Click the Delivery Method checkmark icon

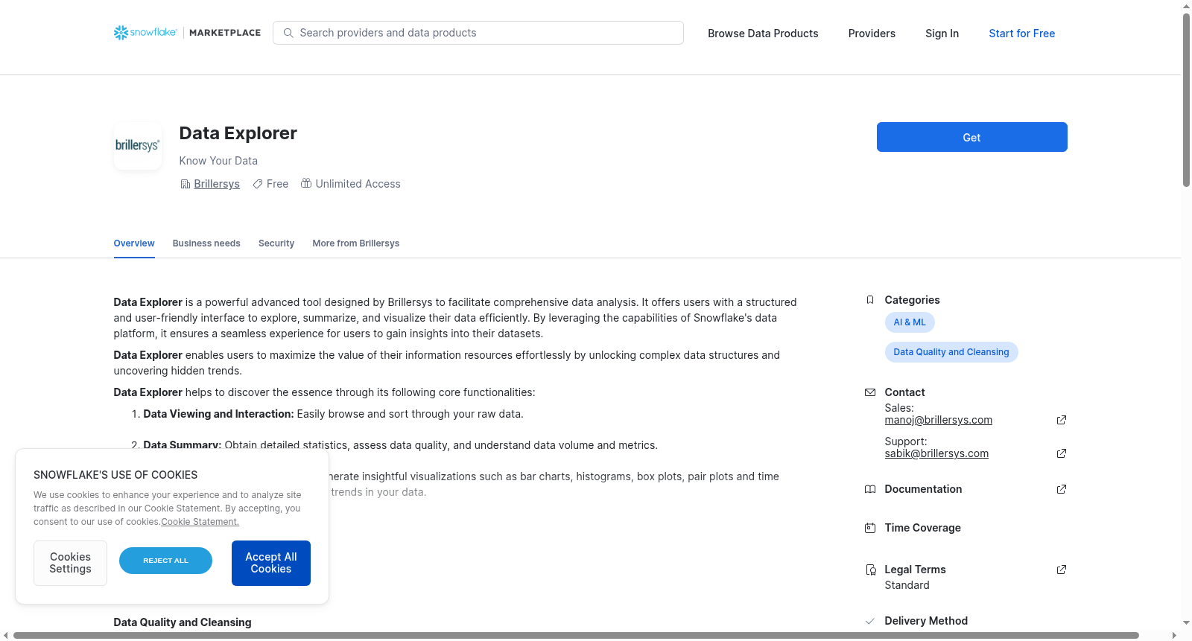tap(870, 621)
